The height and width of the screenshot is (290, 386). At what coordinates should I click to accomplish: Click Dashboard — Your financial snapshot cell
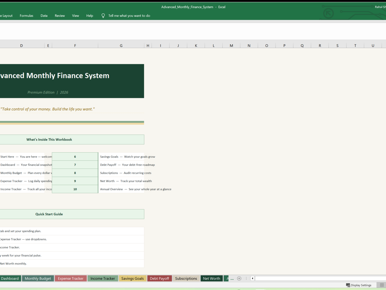click(22, 165)
